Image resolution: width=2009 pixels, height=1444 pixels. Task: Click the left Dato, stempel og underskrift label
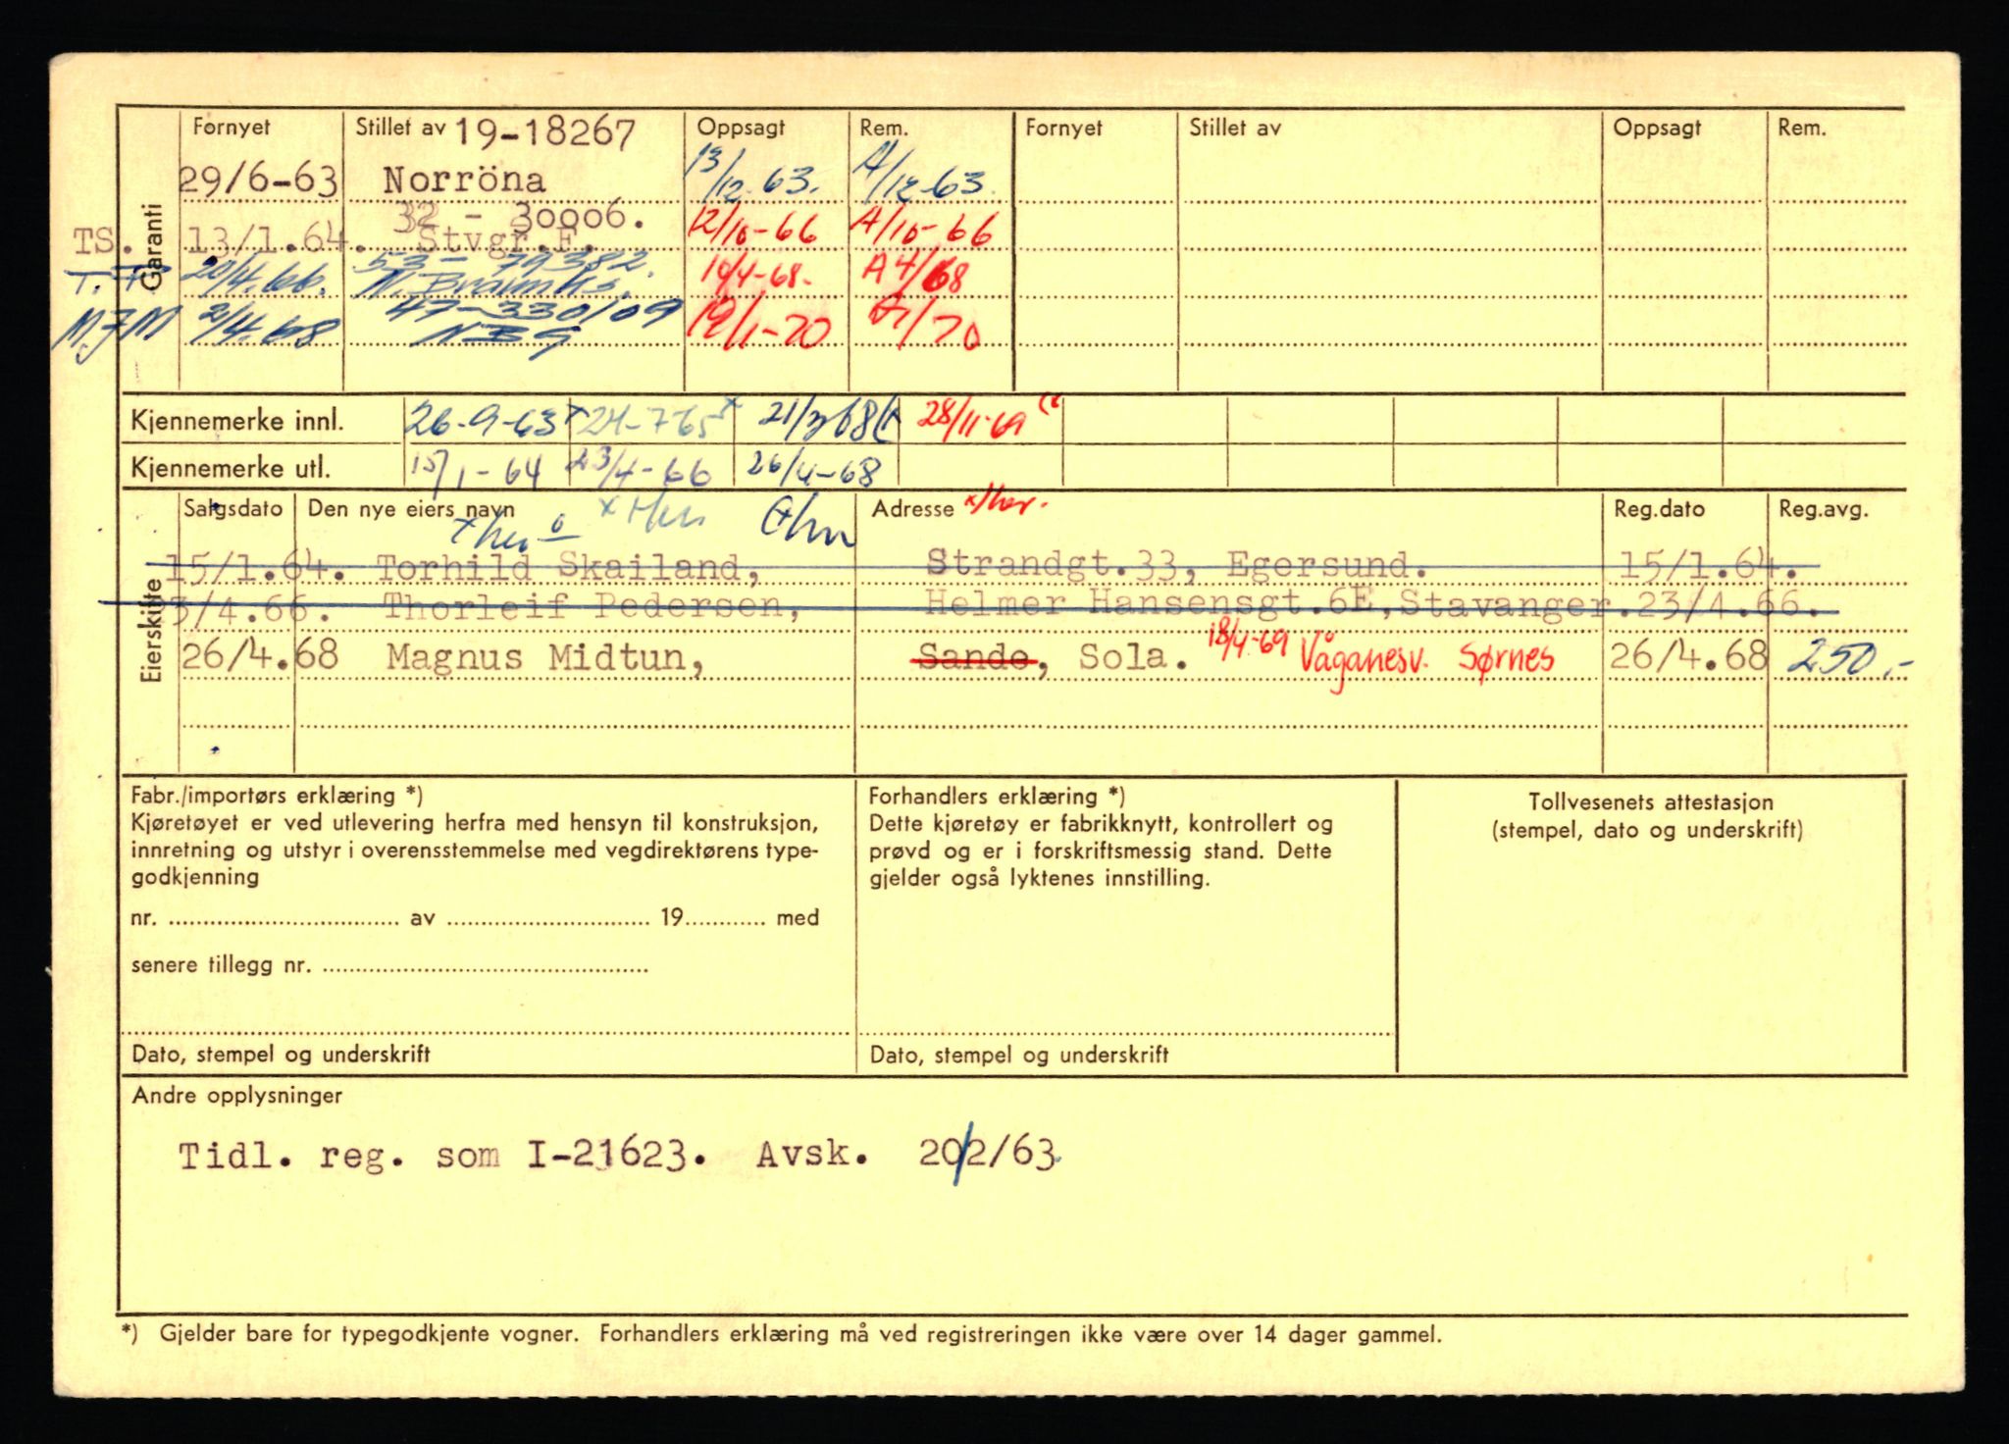pyautogui.click(x=281, y=1055)
